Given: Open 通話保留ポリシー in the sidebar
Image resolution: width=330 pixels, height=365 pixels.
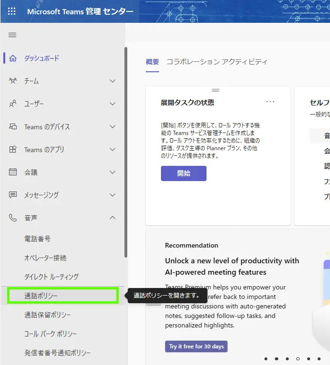Looking at the screenshot, I should (x=47, y=315).
